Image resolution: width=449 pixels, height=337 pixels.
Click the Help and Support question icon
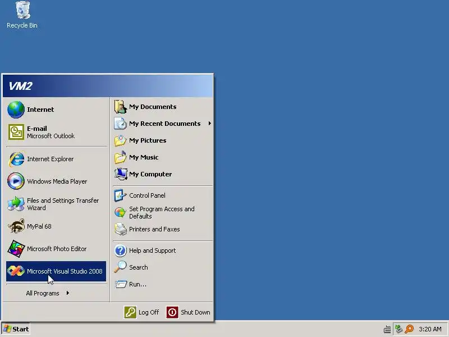[x=120, y=251]
